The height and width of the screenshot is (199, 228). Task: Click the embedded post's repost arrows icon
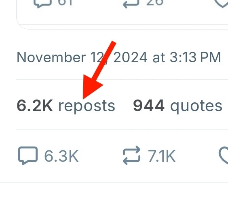[x=131, y=3]
